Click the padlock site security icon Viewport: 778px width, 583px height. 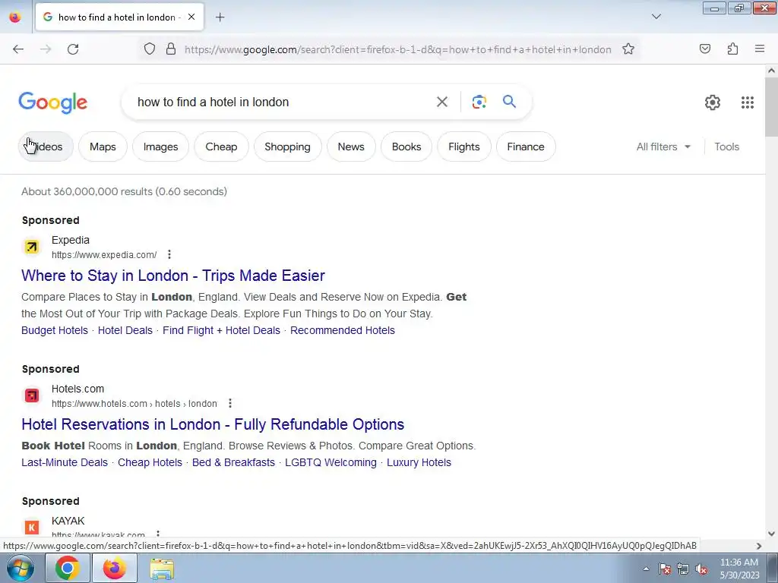[171, 49]
